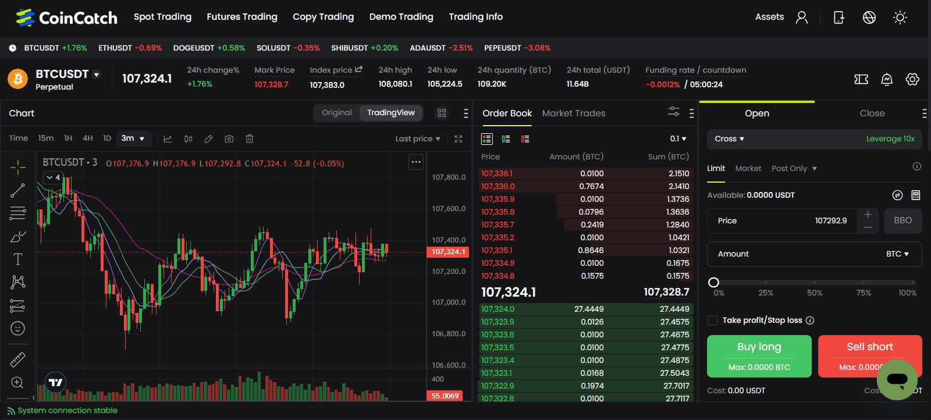Open the transfer funds icon
The height and width of the screenshot is (420, 931).
(897, 195)
